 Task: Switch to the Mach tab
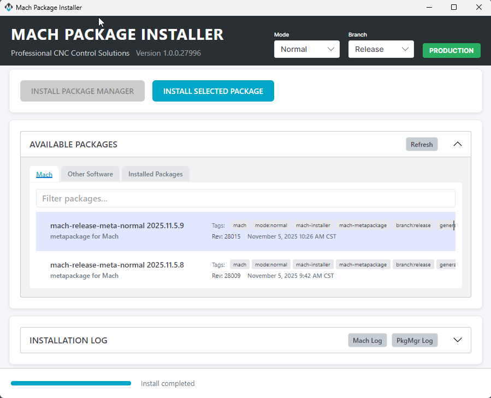44,174
